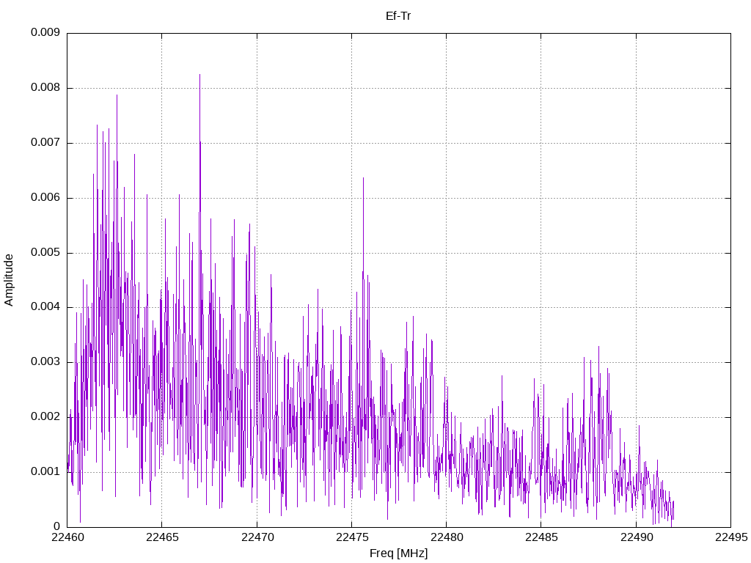Click the y-axis tick label 0.007
This screenshot has width=751, height=563.
click(45, 143)
